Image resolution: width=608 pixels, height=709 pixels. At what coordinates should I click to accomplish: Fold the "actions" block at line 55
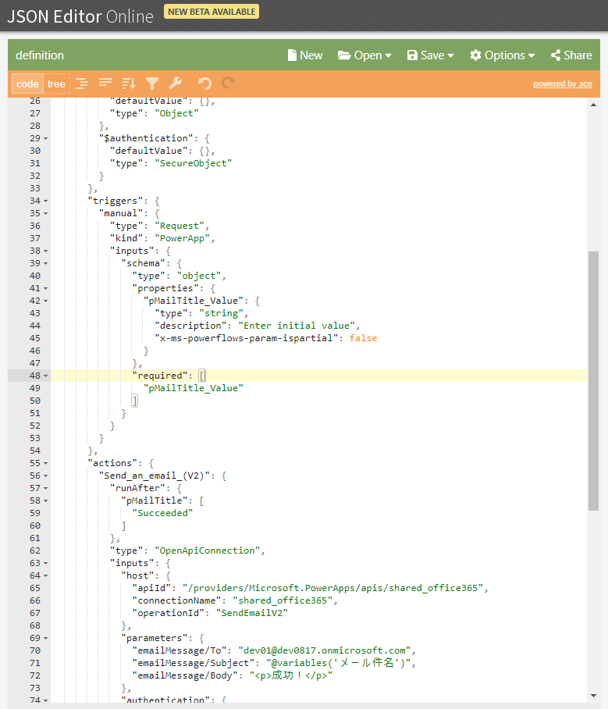(x=45, y=463)
